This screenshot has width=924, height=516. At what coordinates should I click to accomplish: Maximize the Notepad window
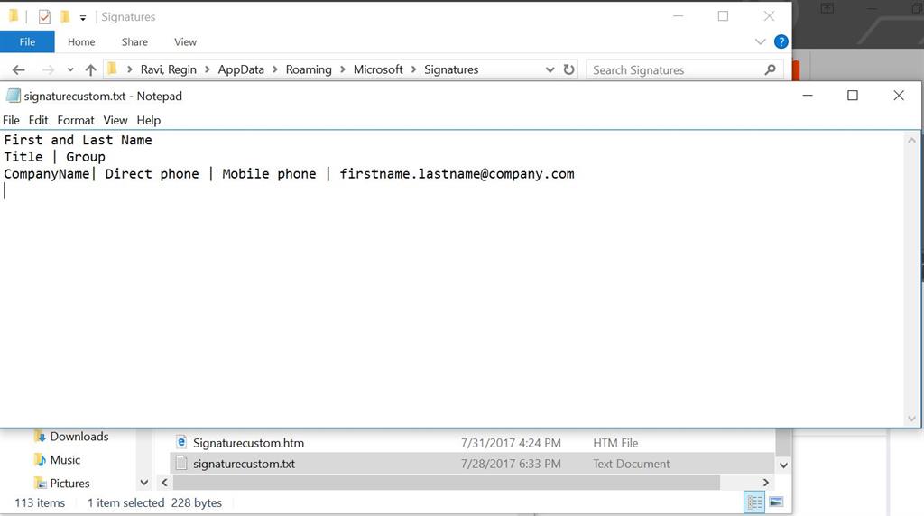point(852,96)
